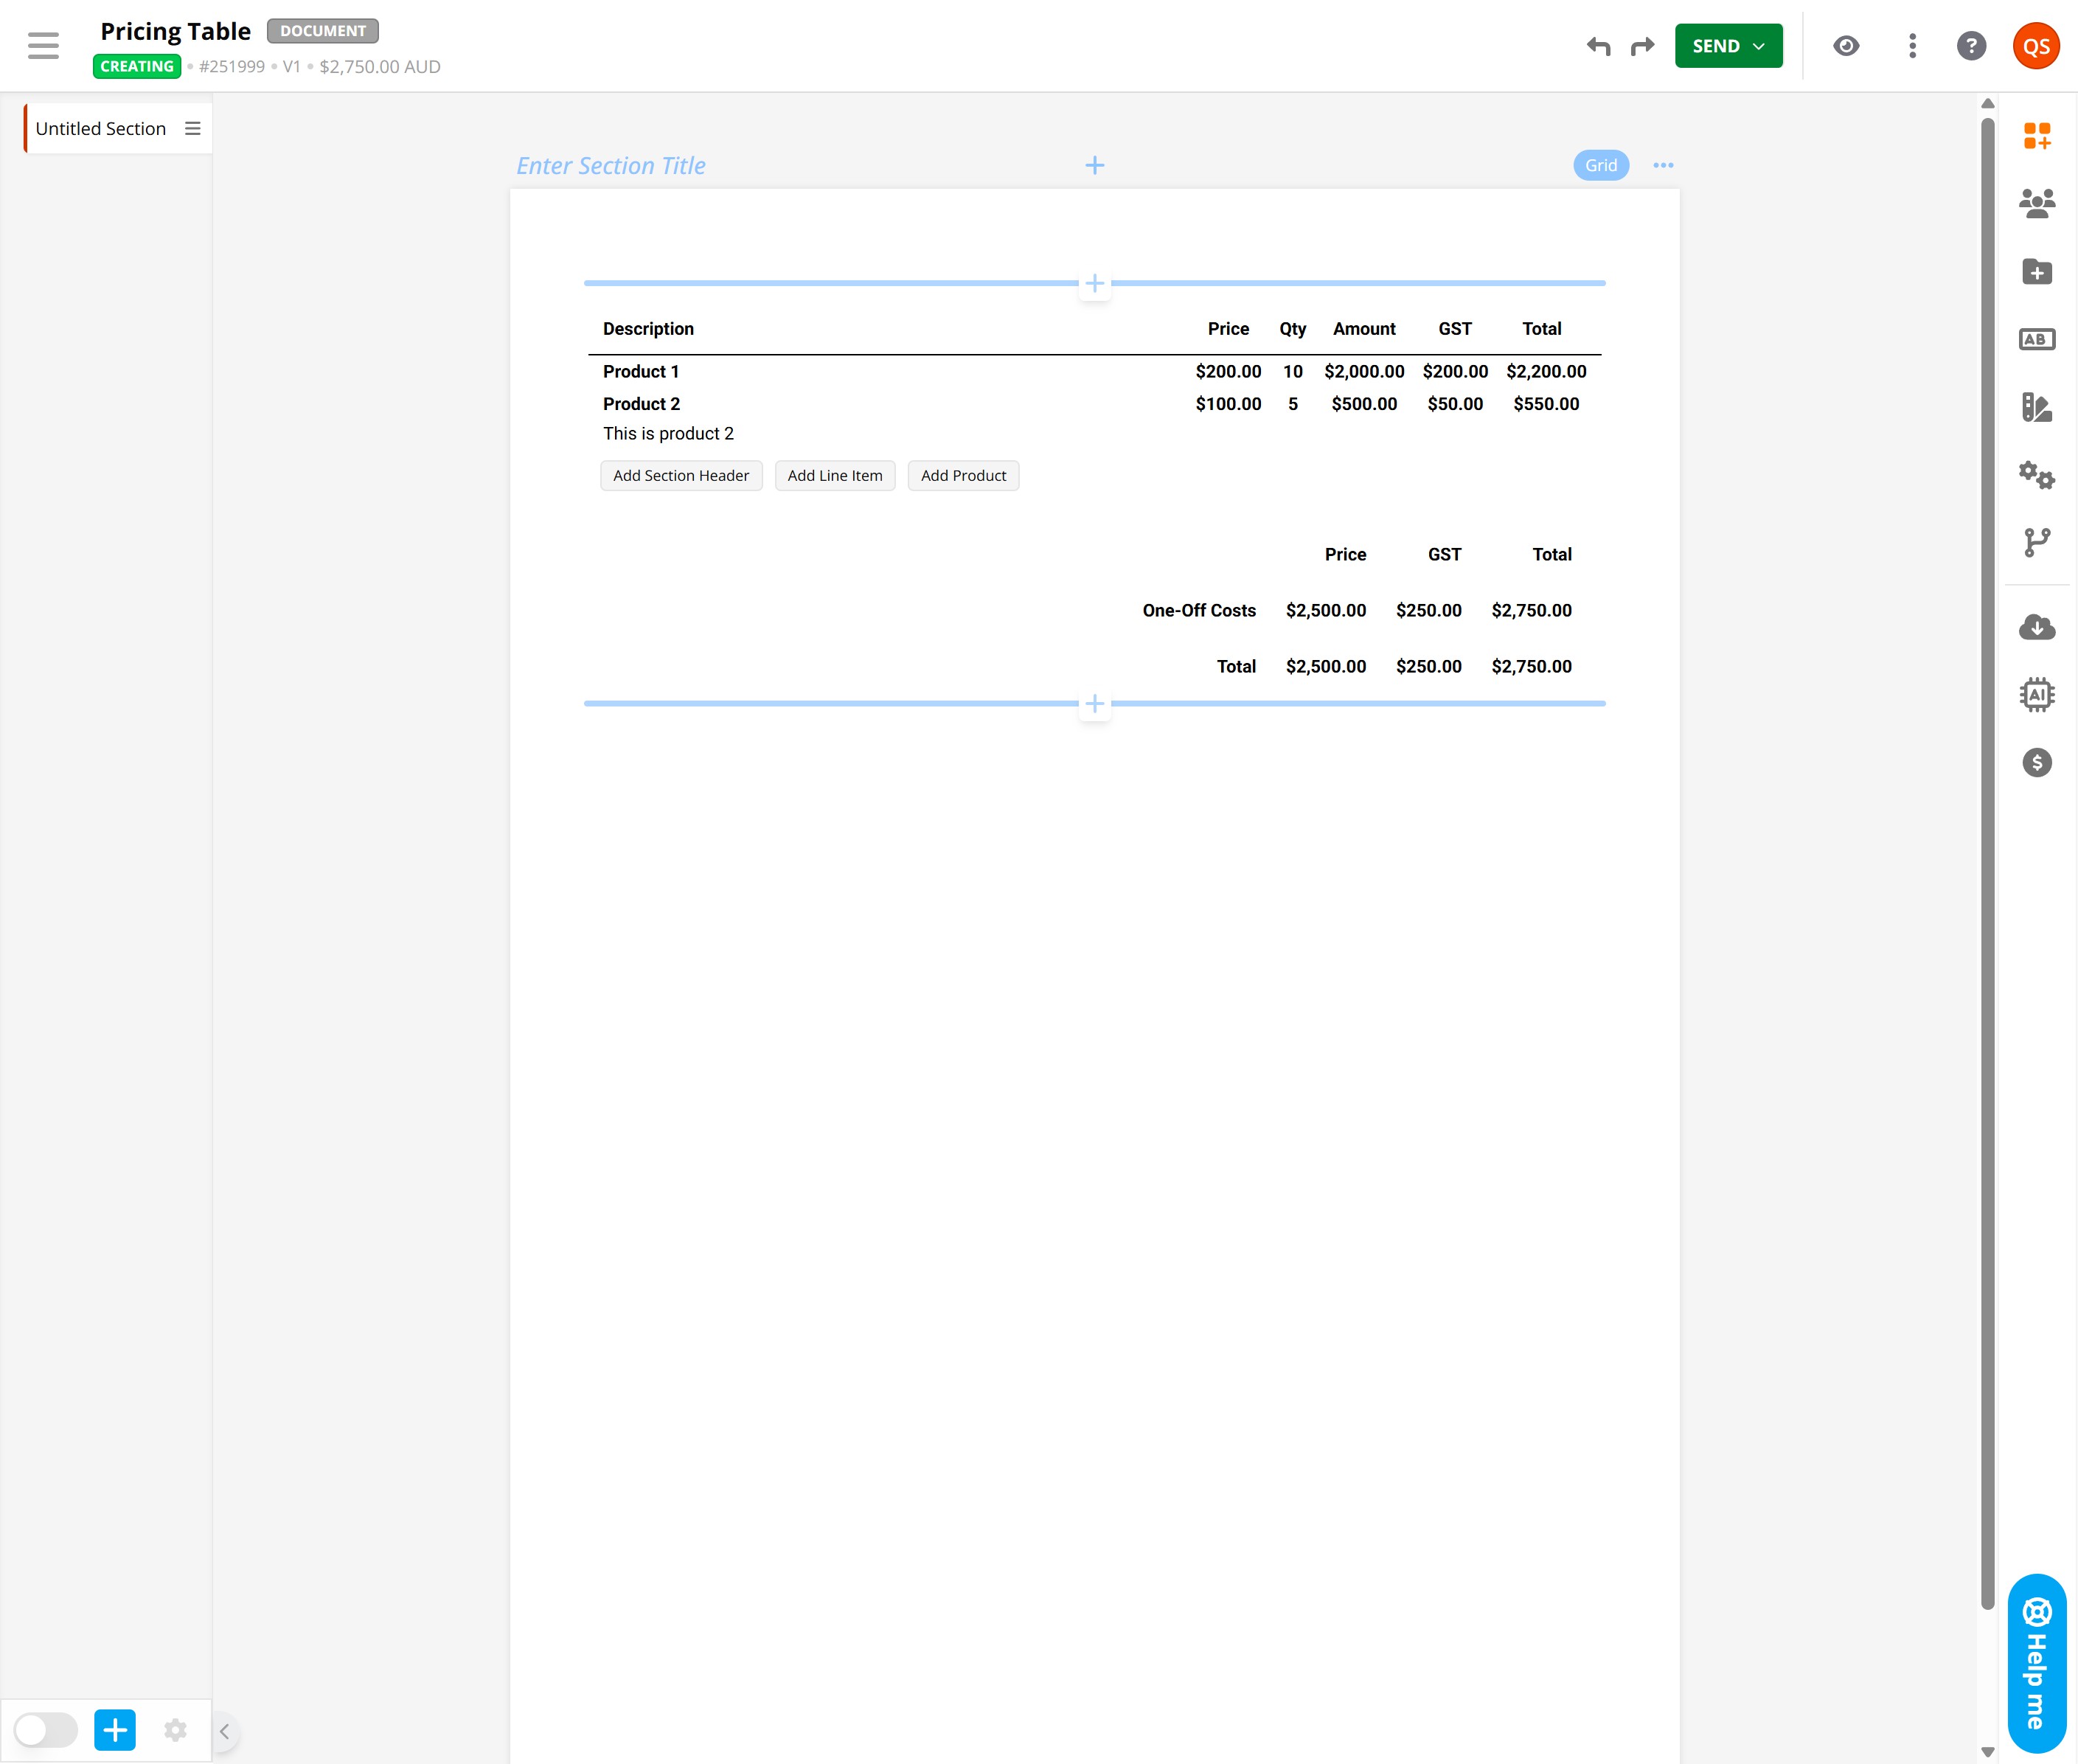This screenshot has width=2078, height=1764.
Task: Collapse the left sidebar chevron
Action: (225, 1731)
